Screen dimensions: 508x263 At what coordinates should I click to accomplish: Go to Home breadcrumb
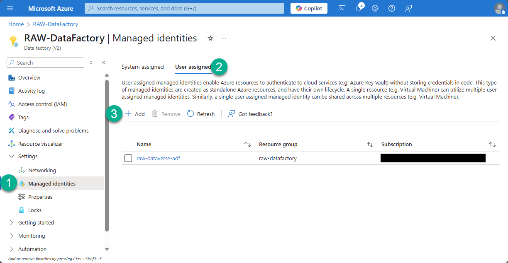point(16,24)
